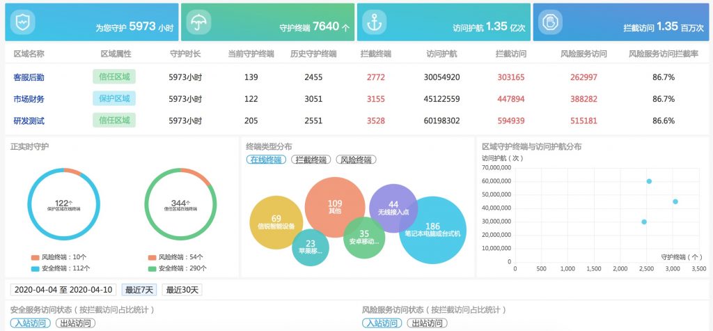
Task: Click the 终端类型分布 panel title
Action: (x=269, y=146)
